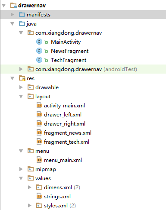Viewport: 166px width, 210px height.
Task: Collapse the layout folder arrow
Action: (21, 97)
